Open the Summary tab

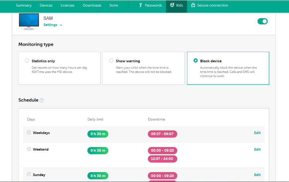[24, 5]
